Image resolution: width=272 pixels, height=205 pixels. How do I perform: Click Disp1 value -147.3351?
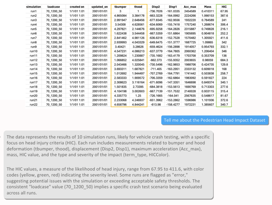(x=173, y=82)
